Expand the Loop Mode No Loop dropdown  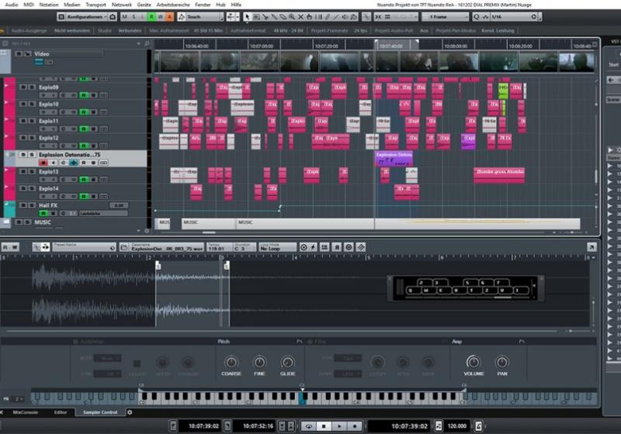[x=278, y=249]
